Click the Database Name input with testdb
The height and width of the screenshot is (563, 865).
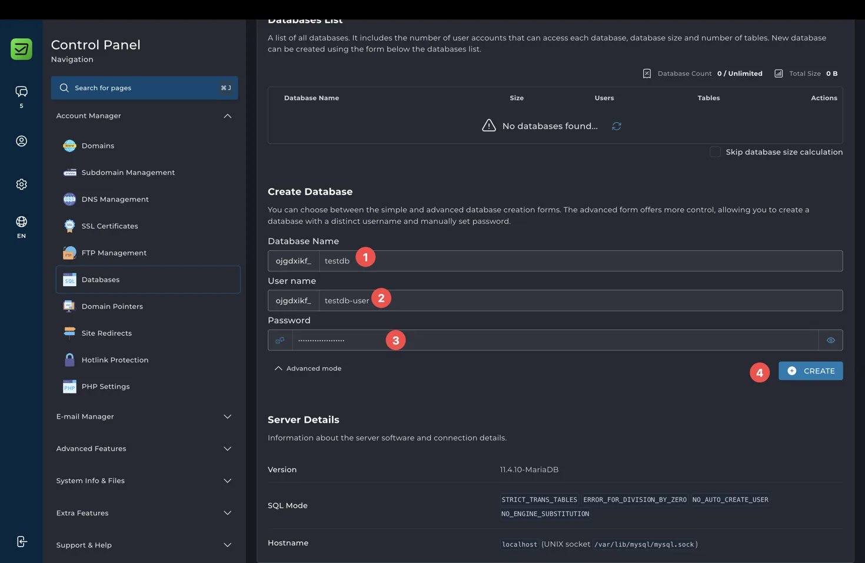(581, 261)
